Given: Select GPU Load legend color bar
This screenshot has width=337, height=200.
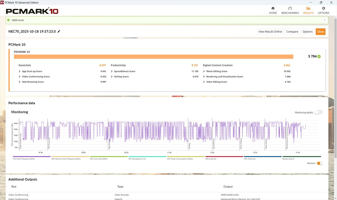Looking at the screenshot, I should [224, 157].
